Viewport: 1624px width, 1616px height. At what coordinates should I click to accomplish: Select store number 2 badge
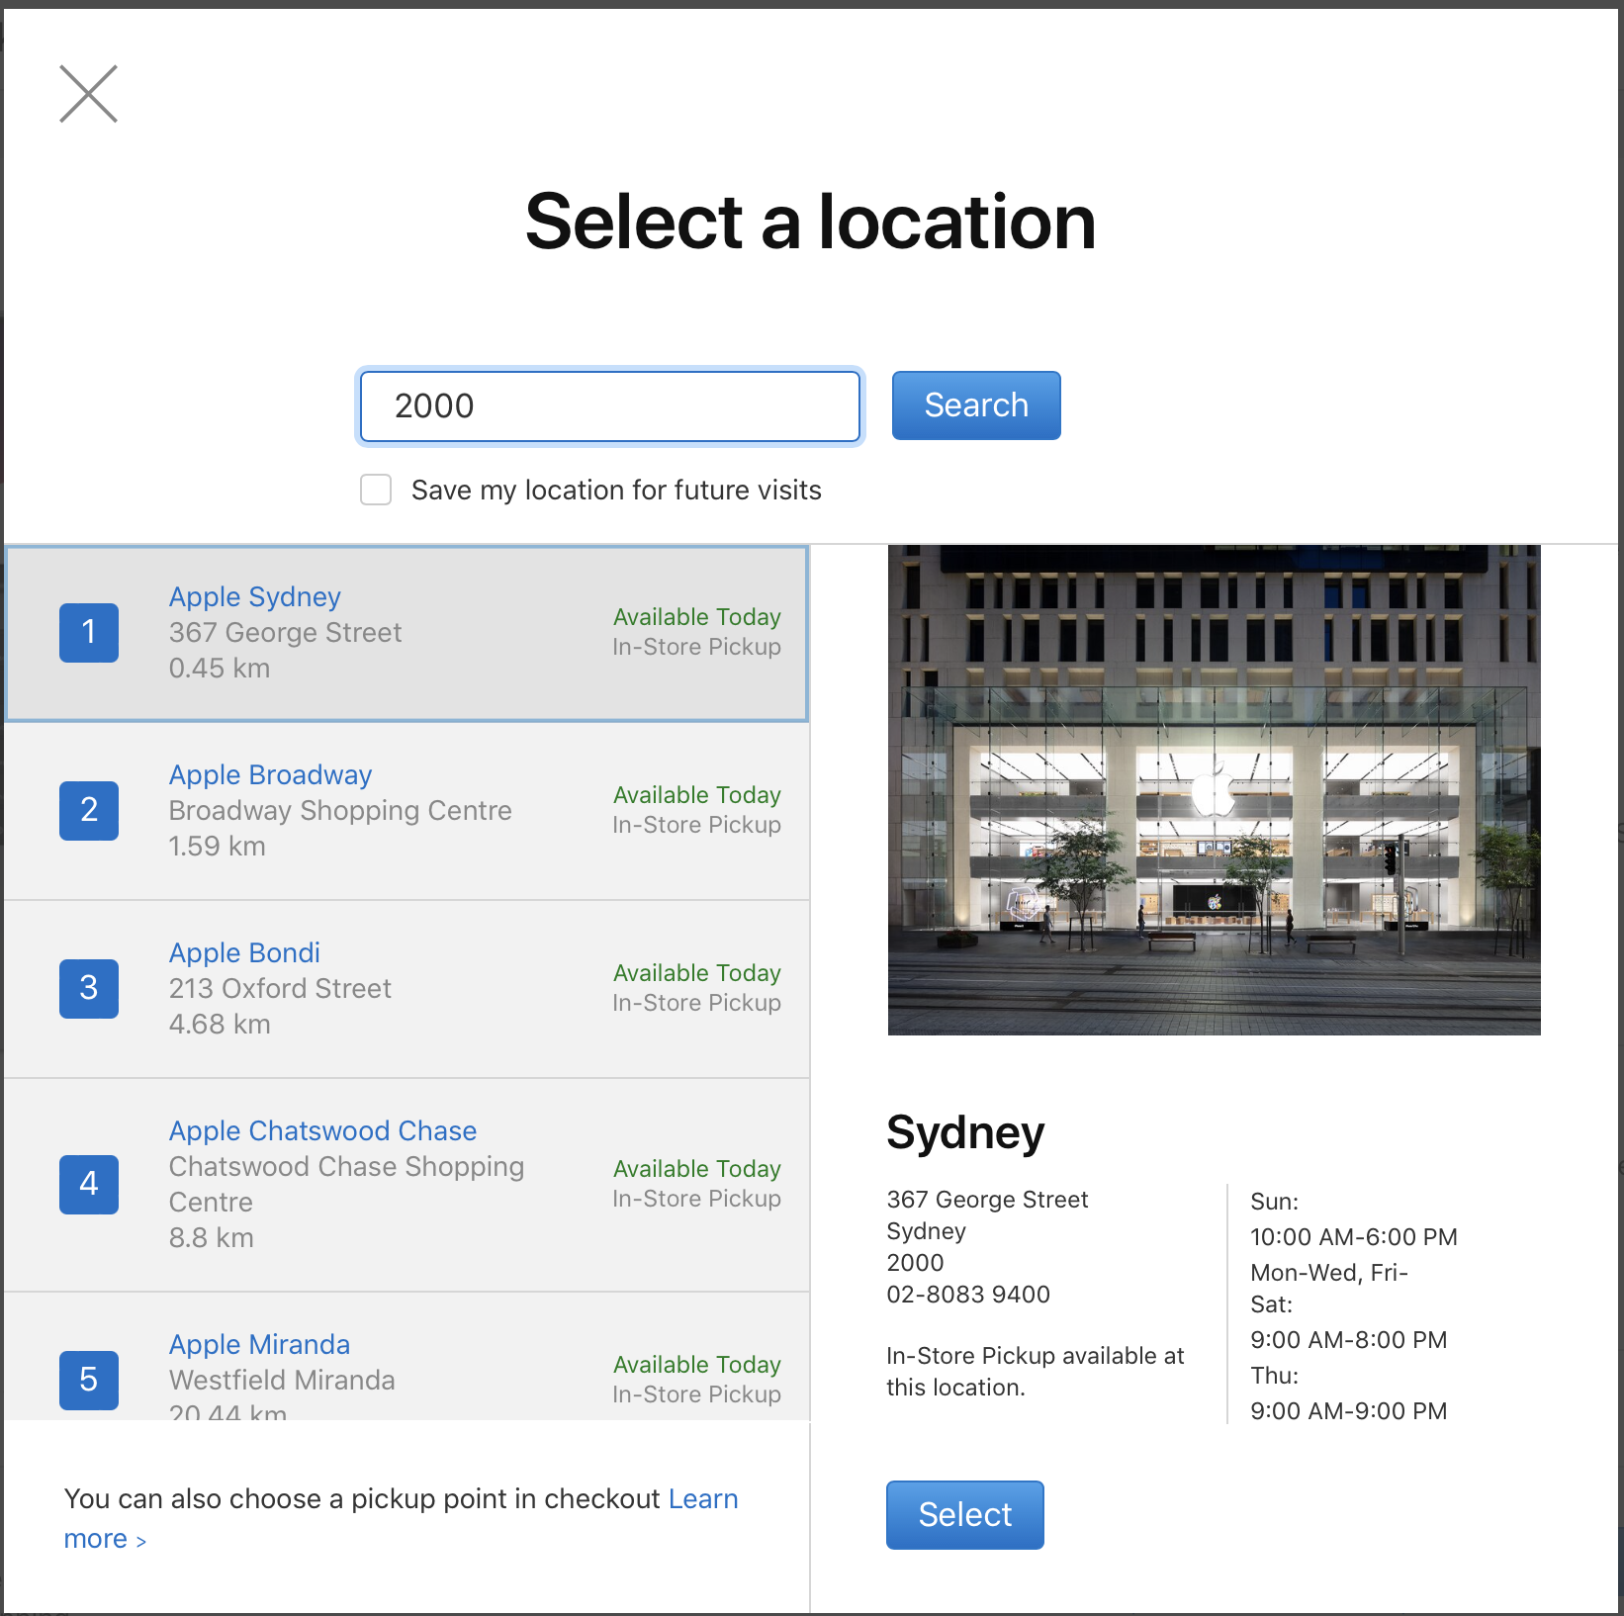89,811
